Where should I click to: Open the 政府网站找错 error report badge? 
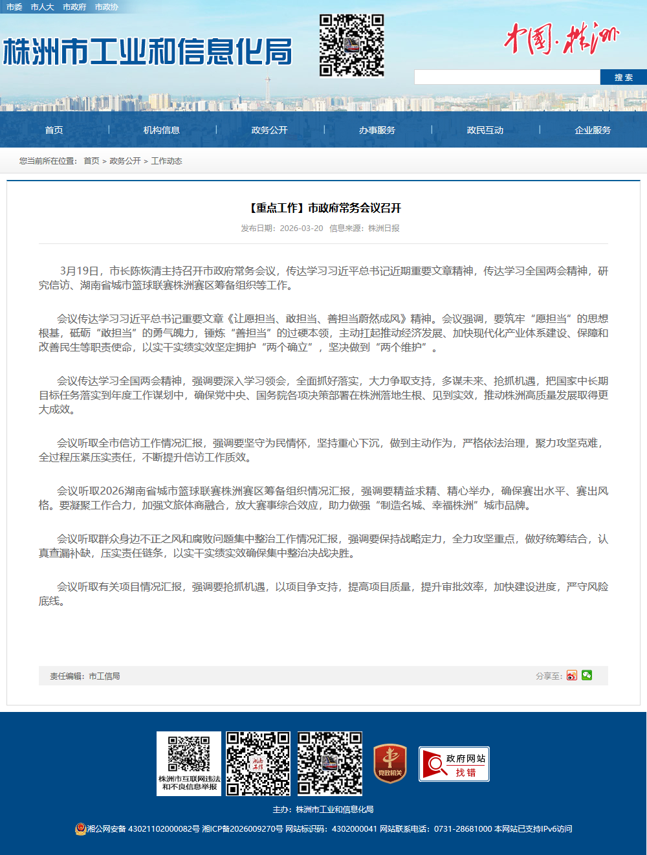454,764
